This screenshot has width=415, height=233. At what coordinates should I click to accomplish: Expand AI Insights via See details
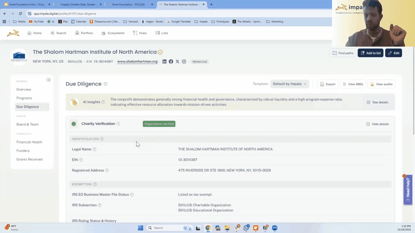pyautogui.click(x=377, y=102)
